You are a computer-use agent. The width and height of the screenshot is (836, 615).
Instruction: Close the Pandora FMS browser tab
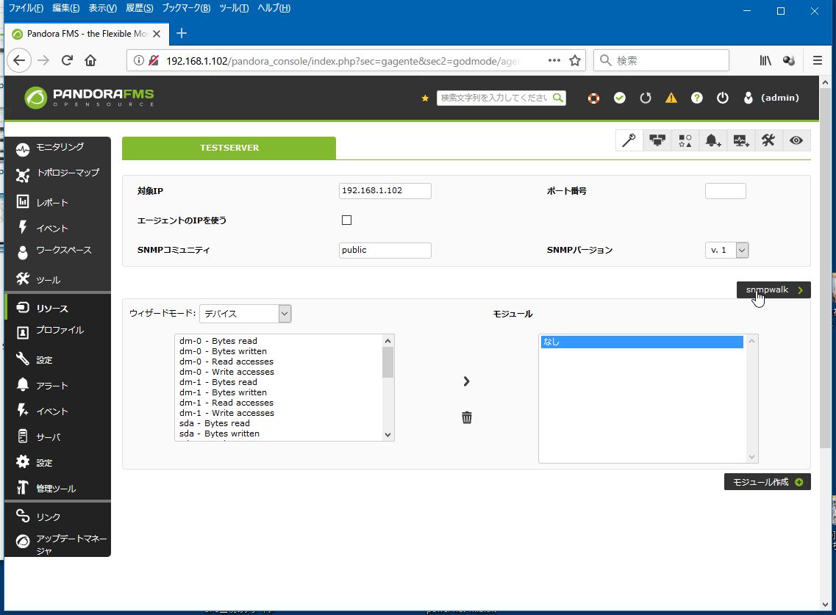pyautogui.click(x=157, y=34)
